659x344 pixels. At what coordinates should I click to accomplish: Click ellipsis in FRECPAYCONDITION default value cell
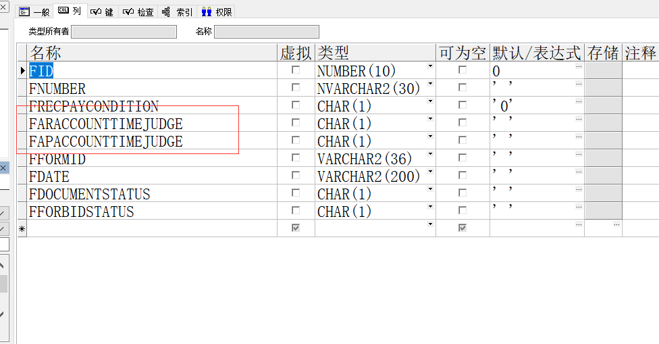[x=579, y=102]
